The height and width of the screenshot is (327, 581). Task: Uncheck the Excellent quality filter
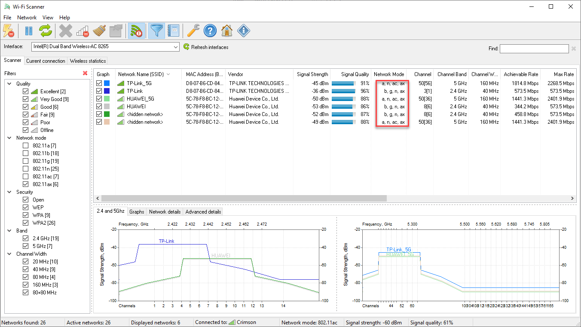coord(25,91)
